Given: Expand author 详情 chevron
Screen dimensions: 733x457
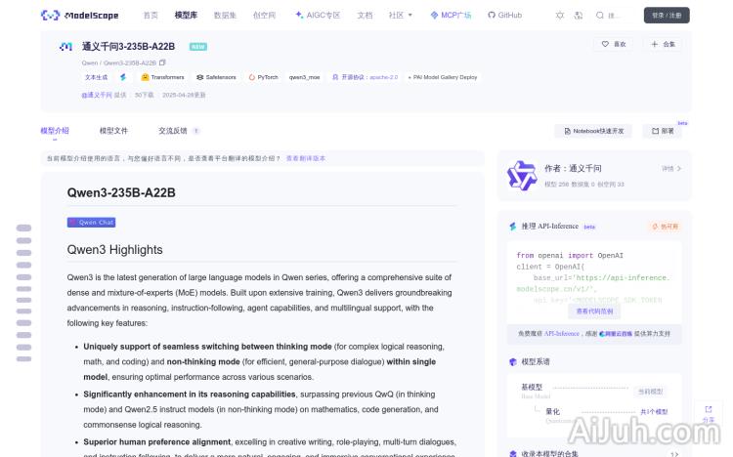Looking at the screenshot, I should tap(671, 168).
